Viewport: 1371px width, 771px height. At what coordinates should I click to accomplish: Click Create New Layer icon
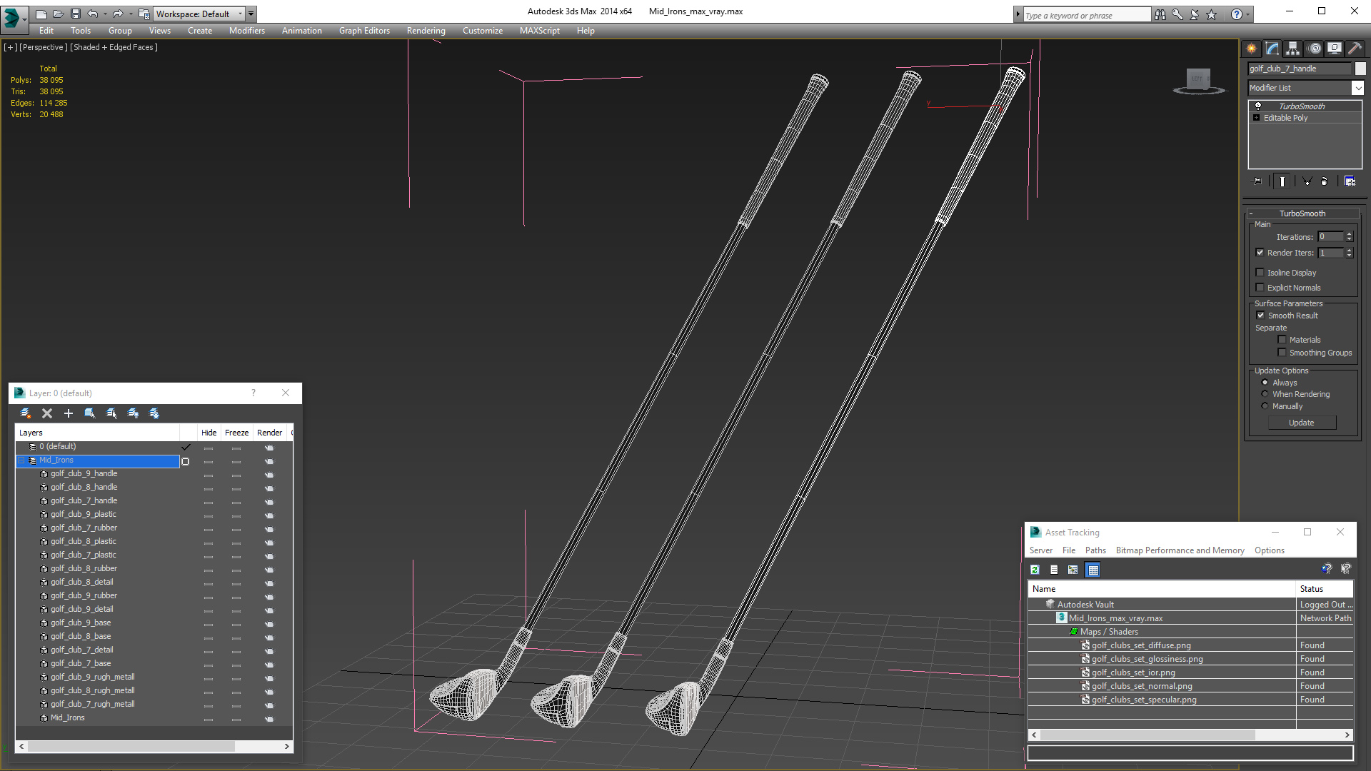click(26, 413)
